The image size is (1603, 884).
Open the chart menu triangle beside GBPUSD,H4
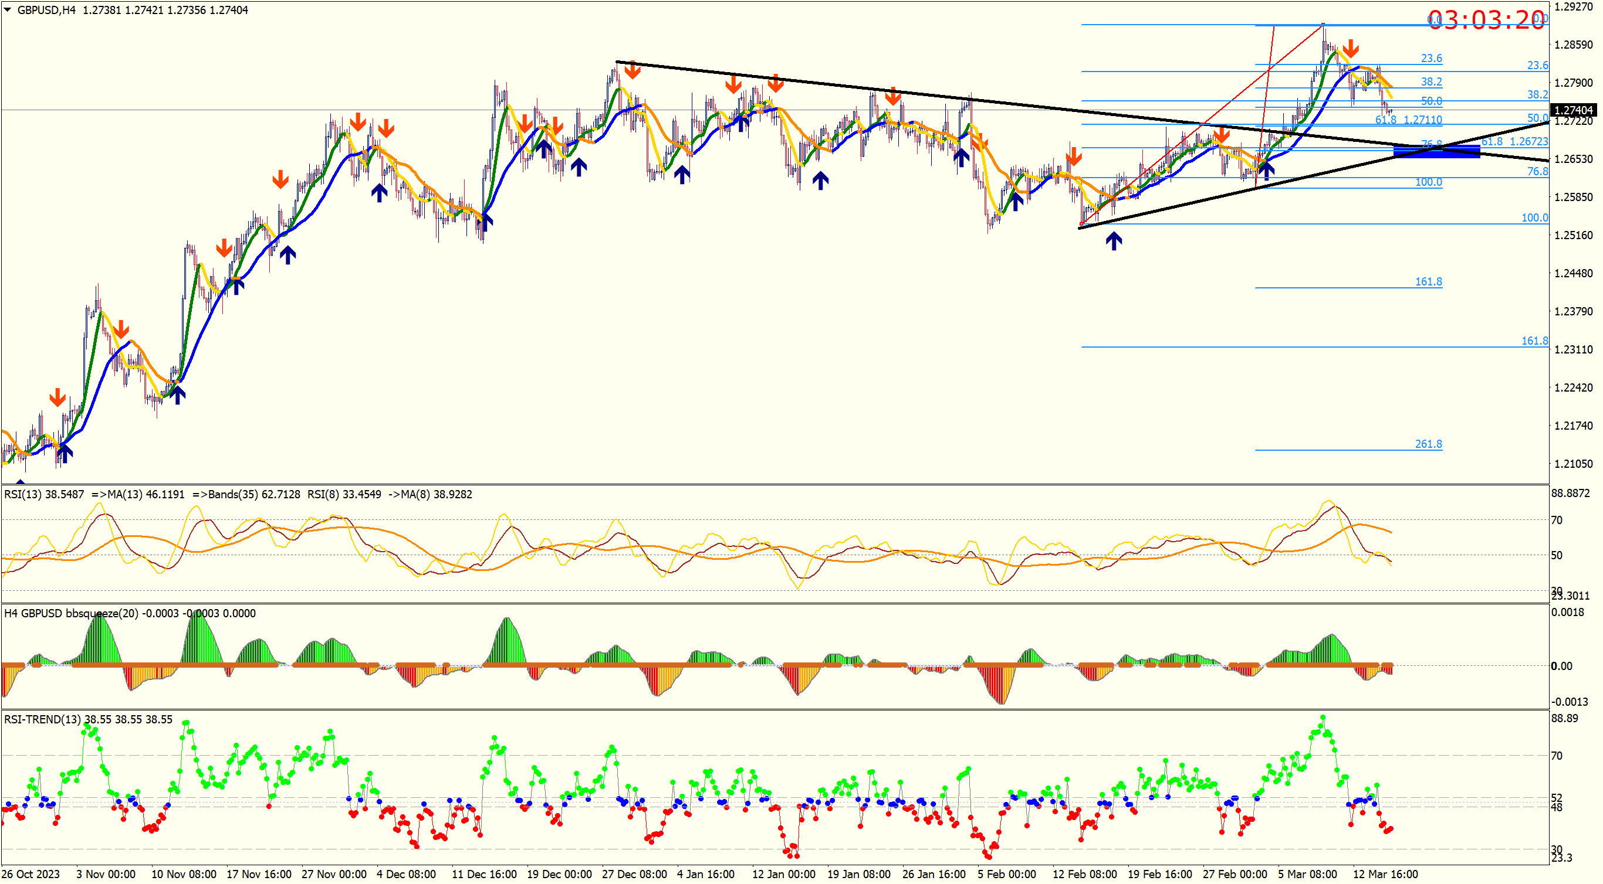pyautogui.click(x=8, y=9)
